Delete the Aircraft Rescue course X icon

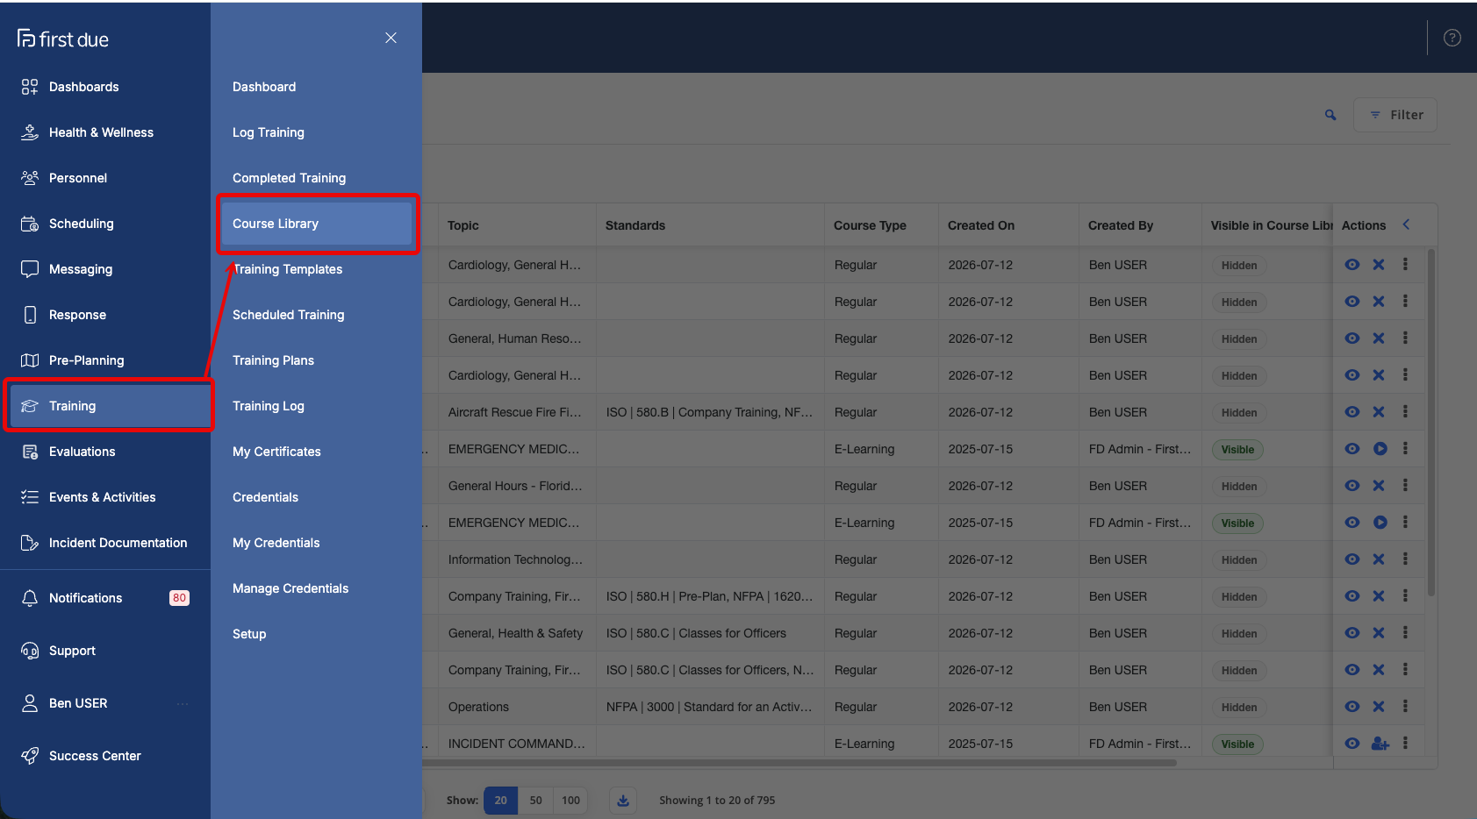[1379, 412]
